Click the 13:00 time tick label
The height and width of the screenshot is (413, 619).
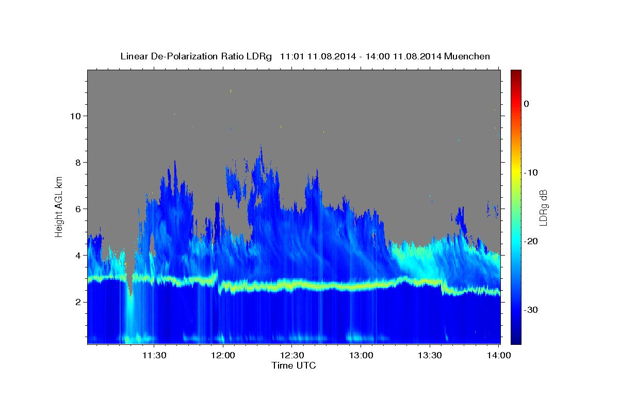[x=361, y=355]
